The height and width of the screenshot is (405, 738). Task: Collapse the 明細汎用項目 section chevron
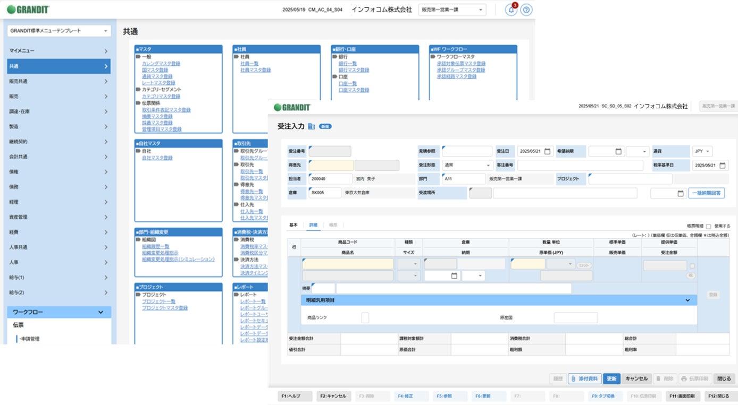(687, 300)
